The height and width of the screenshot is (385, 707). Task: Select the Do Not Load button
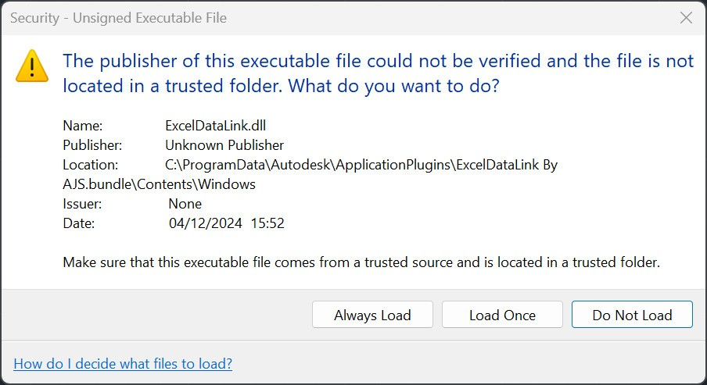(632, 315)
